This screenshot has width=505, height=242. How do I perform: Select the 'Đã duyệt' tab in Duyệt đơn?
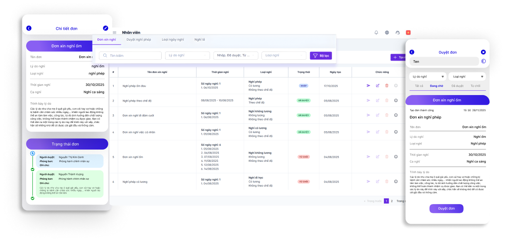tap(458, 86)
